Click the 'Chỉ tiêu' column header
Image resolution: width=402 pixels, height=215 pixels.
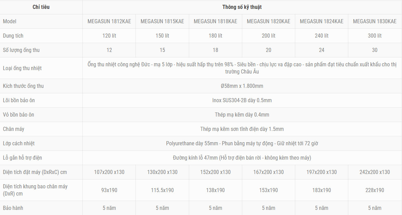click(x=41, y=7)
